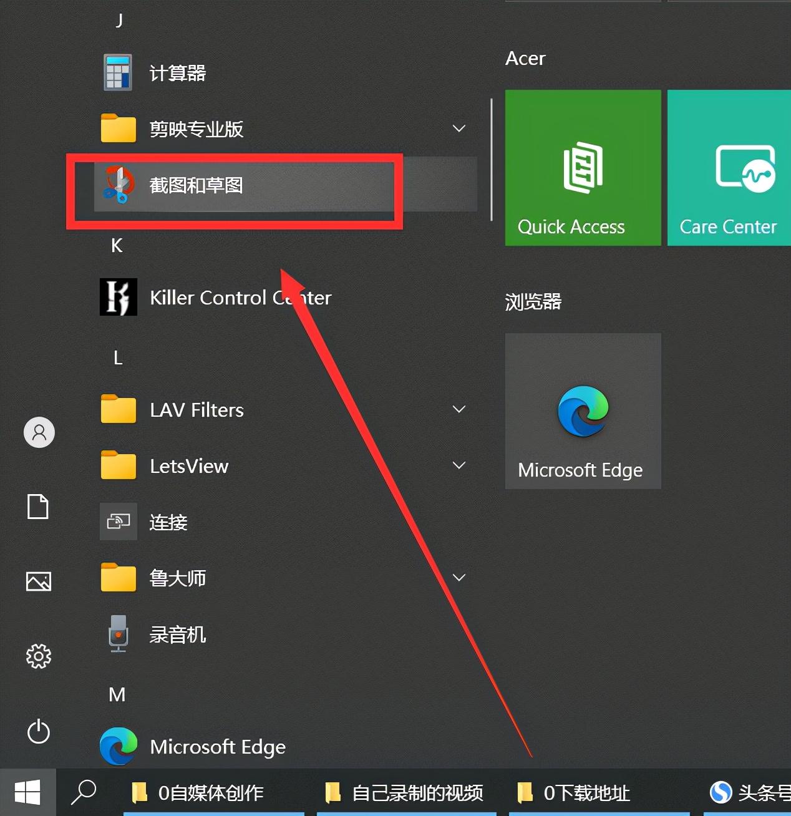
Task: Open the account profile icon
Action: 39,432
